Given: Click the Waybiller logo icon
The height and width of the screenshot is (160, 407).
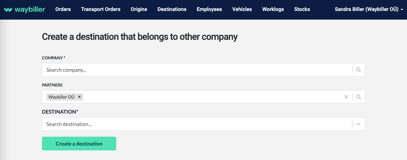Looking at the screenshot, I should (8, 10).
